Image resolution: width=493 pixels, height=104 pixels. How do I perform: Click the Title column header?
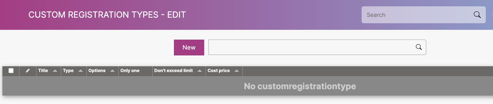point(43,70)
